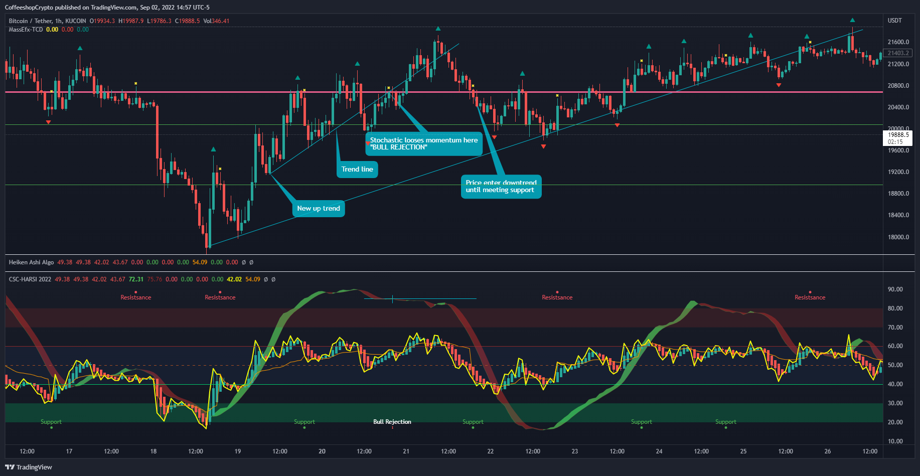Click the open value O19934.3 in the legend
Image resolution: width=920 pixels, height=476 pixels.
coord(102,21)
